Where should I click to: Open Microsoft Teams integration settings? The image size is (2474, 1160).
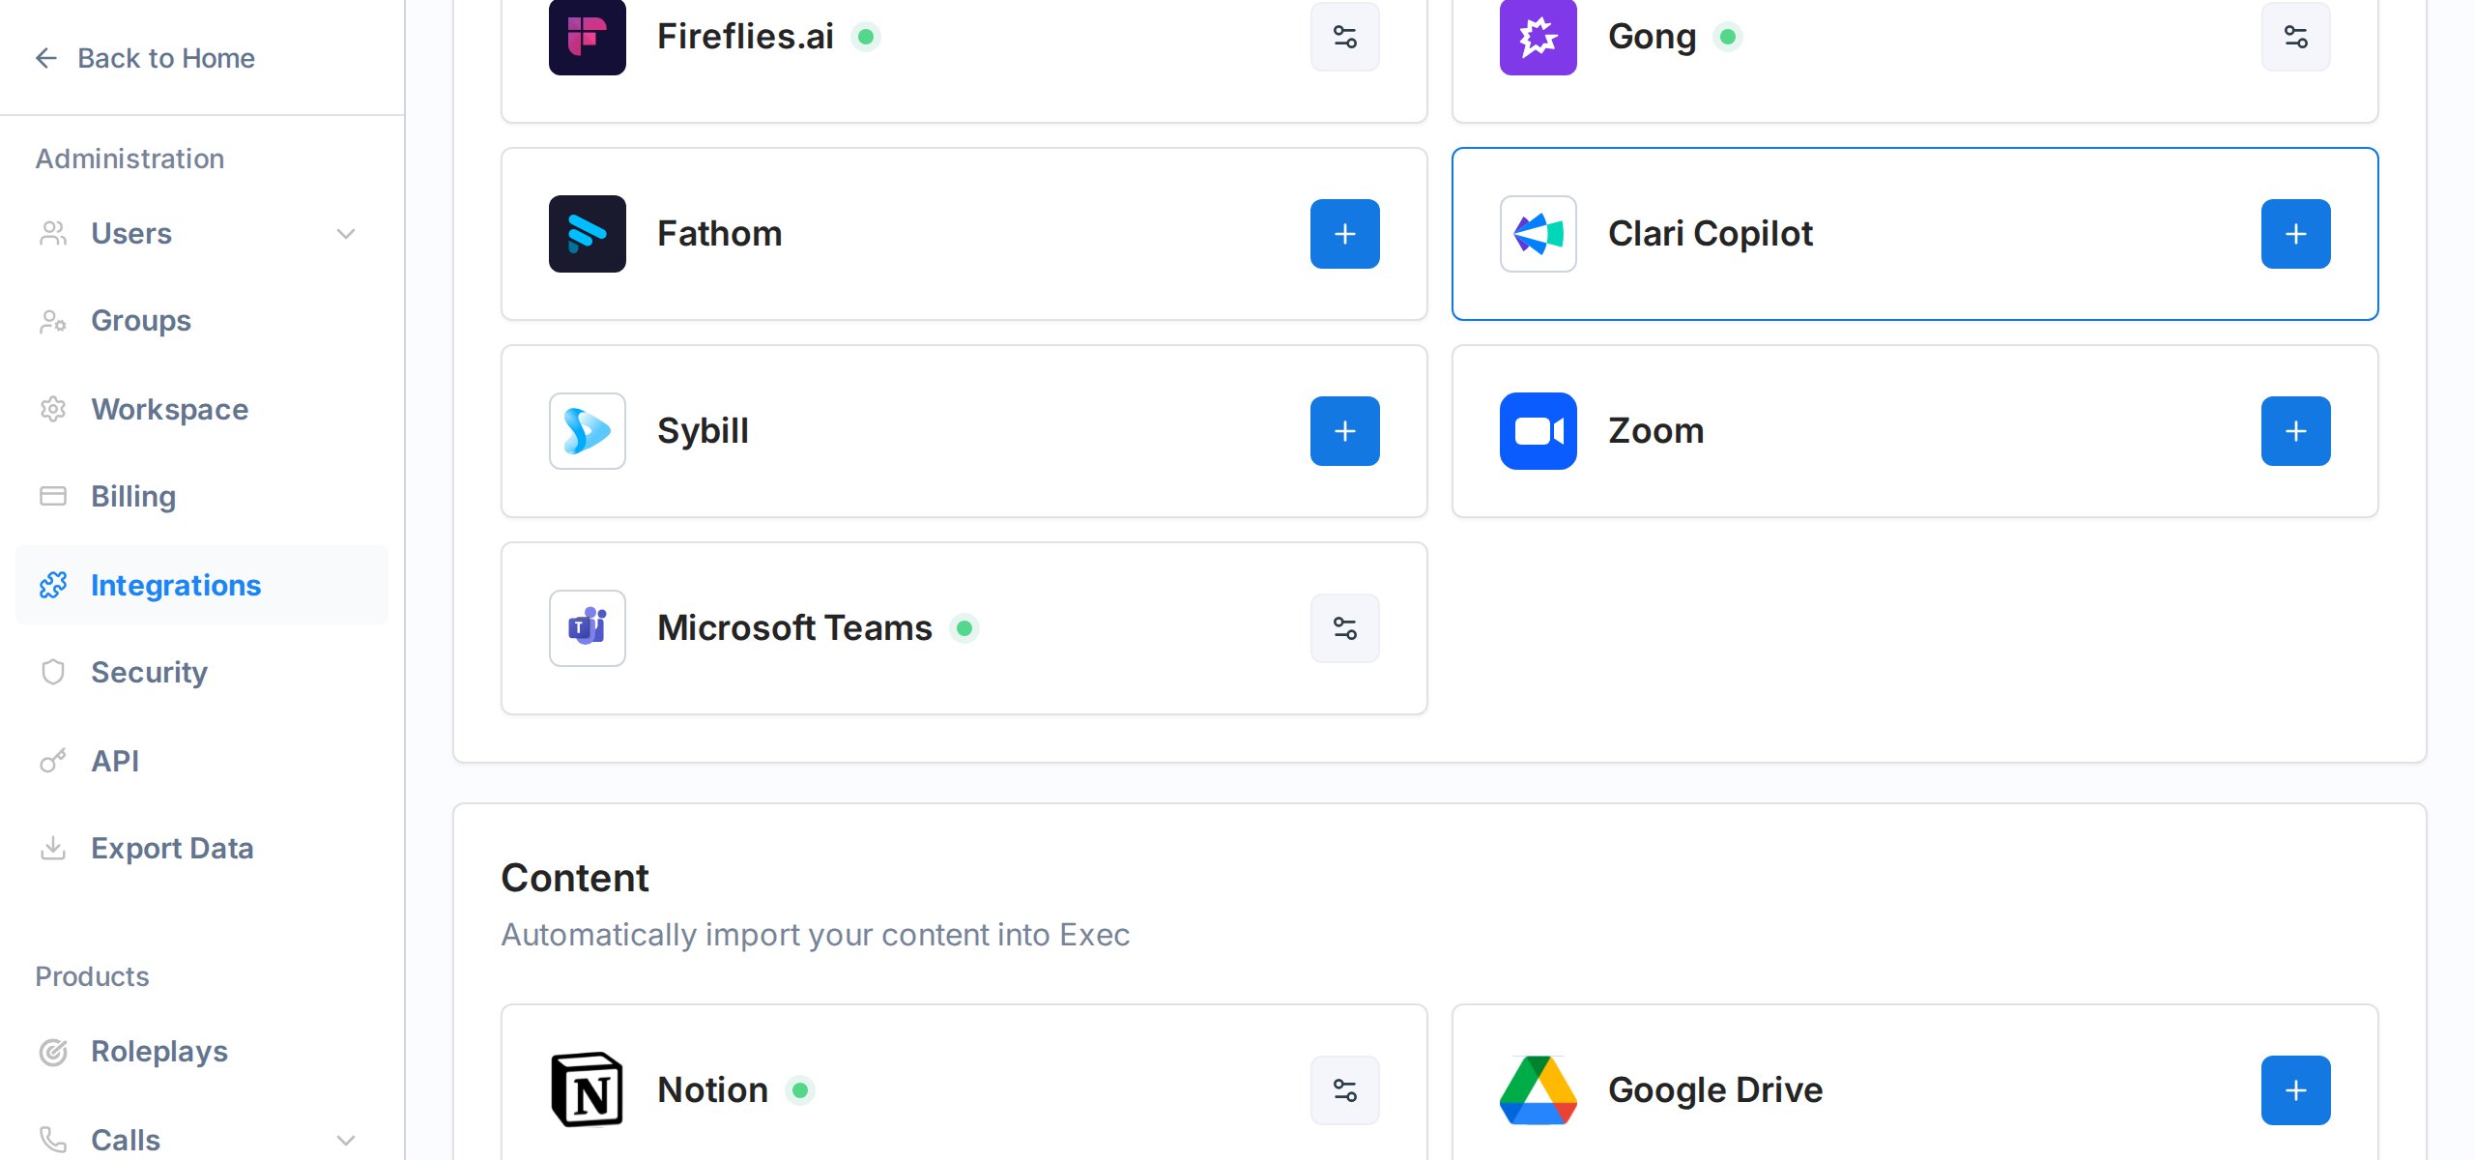point(1344,628)
